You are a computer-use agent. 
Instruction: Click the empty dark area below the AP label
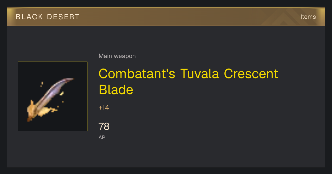click(x=166, y=153)
